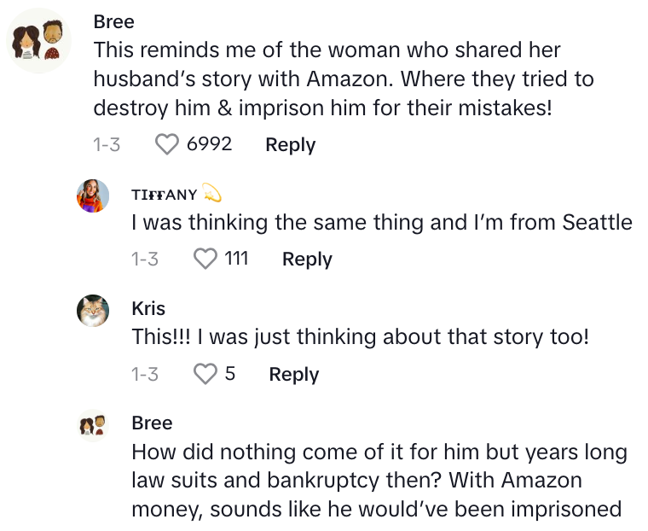Like Tiffany's comment about Seattle
The height and width of the screenshot is (531, 648).
pos(205,259)
